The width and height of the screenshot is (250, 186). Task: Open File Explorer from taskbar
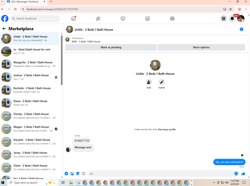71,183
